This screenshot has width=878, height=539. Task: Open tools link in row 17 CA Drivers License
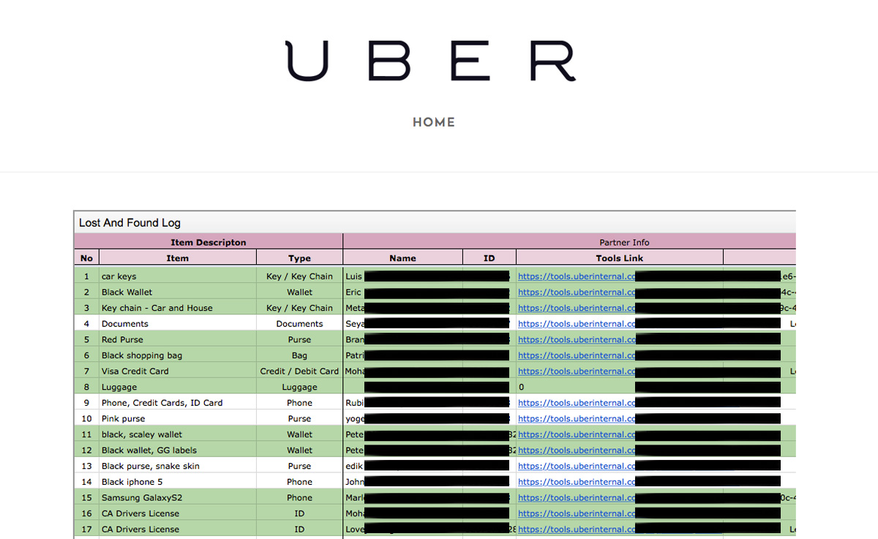click(x=577, y=529)
